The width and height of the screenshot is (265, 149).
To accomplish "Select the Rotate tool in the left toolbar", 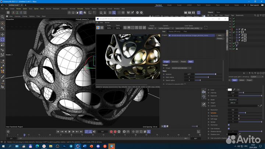I will tap(3, 40).
